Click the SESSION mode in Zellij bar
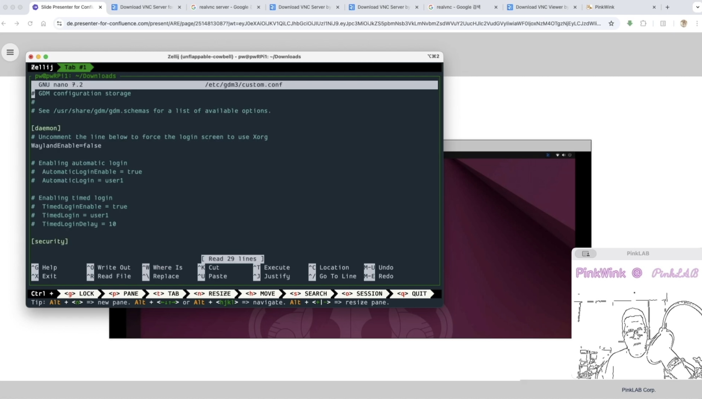Screen dimensions: 702x399 (x=362, y=294)
